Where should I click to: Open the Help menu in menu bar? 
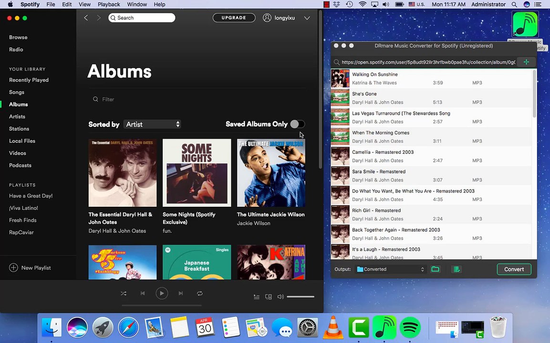(160, 4)
